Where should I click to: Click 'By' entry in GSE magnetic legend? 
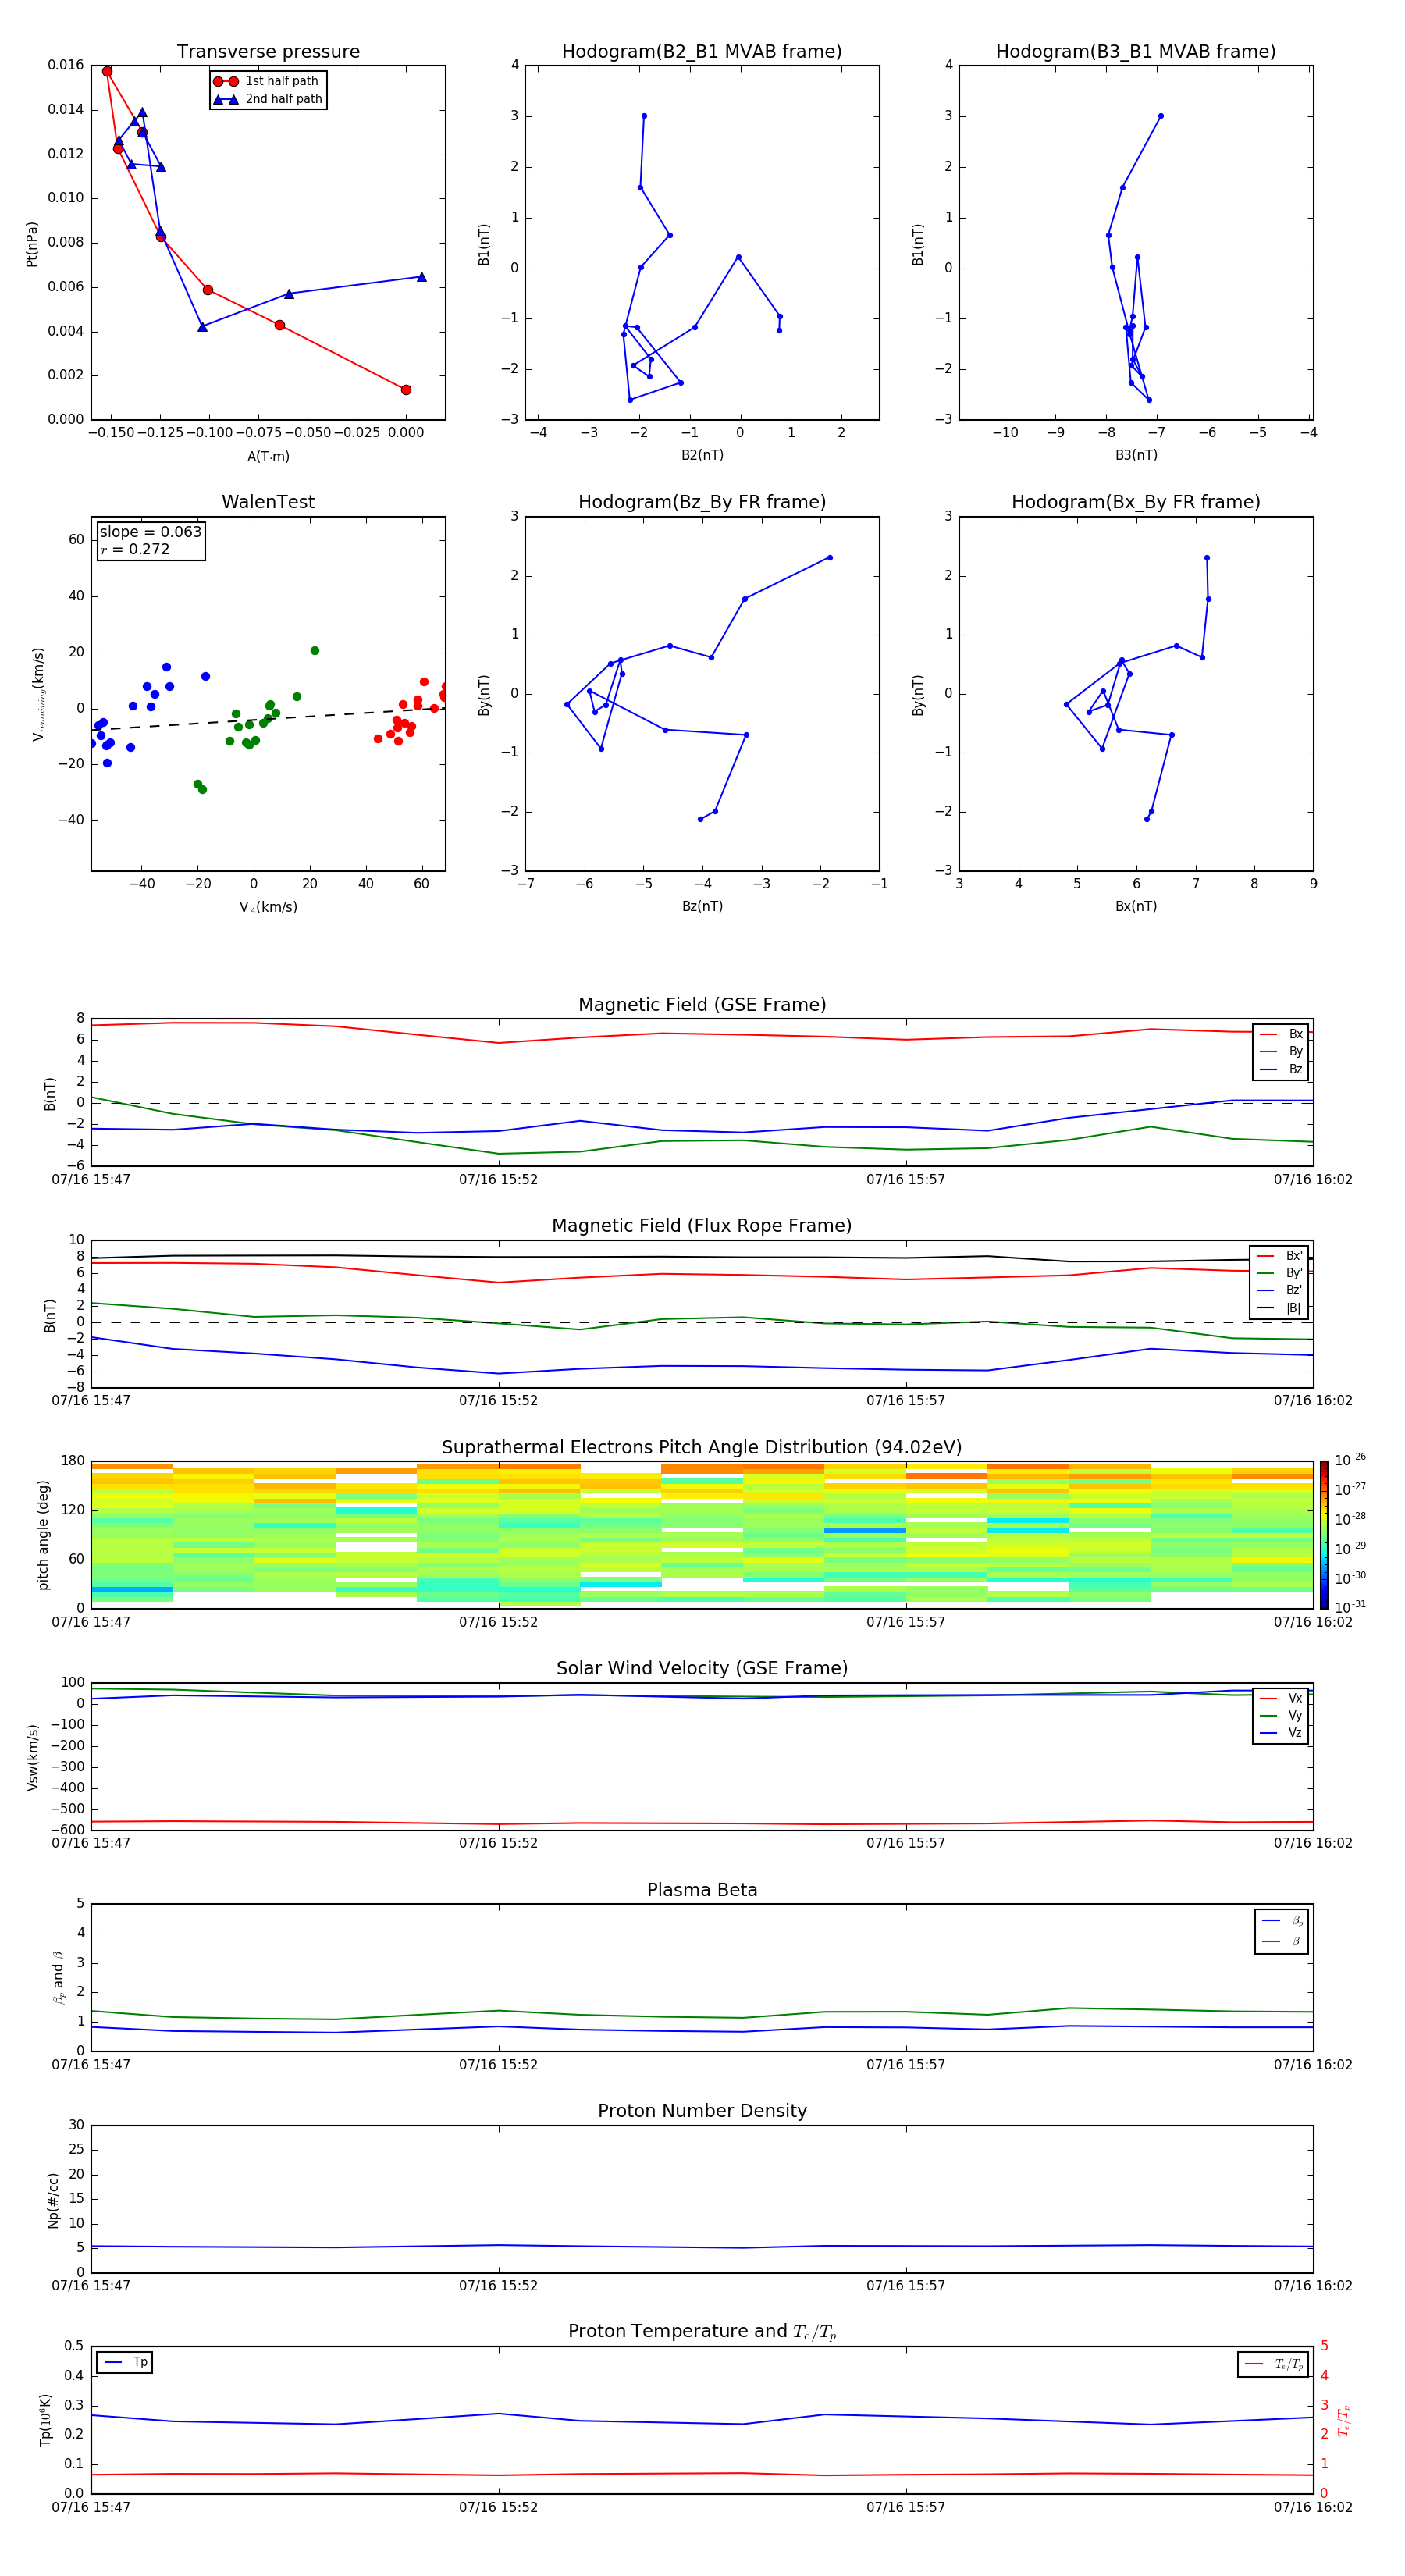[x=1281, y=1051]
